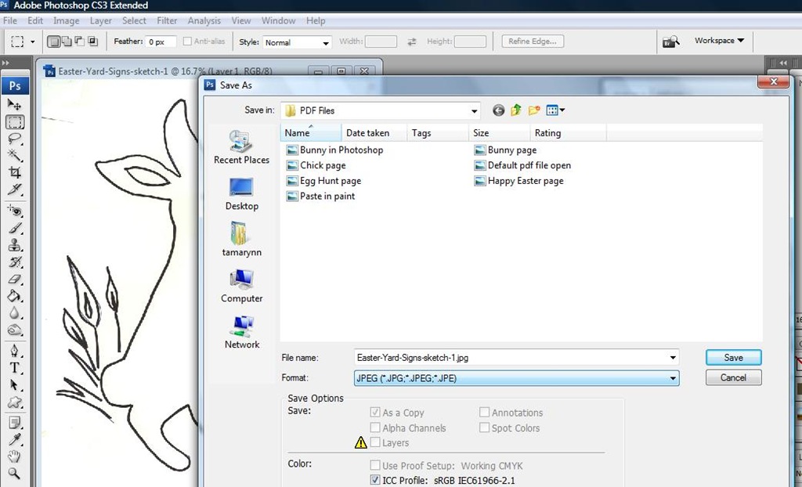Viewport: 802px width, 487px height.
Task: Click the Photoshop Ps logo atop toolbox
Action: 15,85
